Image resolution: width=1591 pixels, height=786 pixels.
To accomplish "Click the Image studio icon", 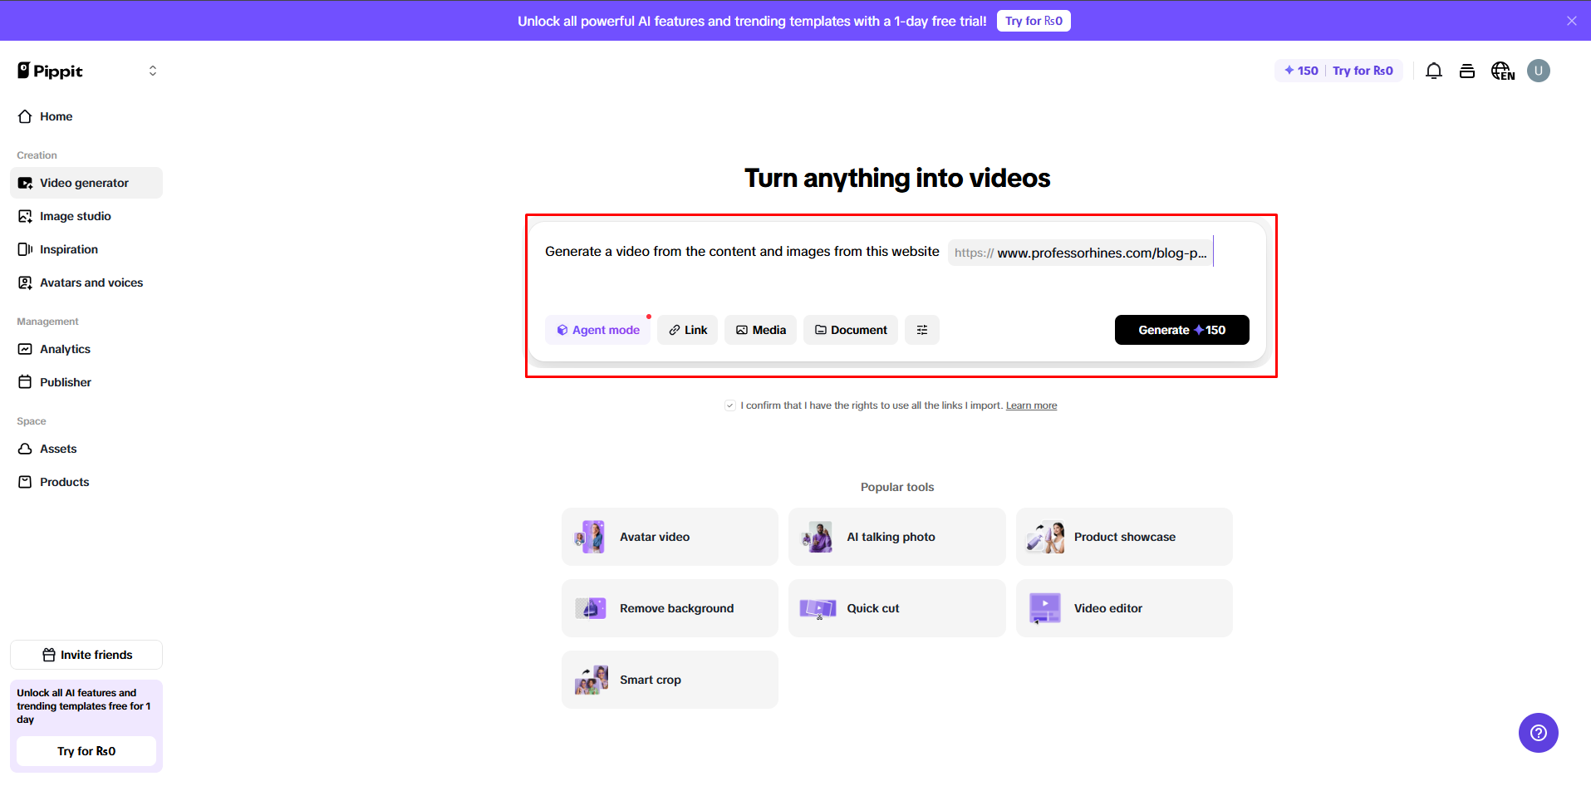I will [x=26, y=216].
